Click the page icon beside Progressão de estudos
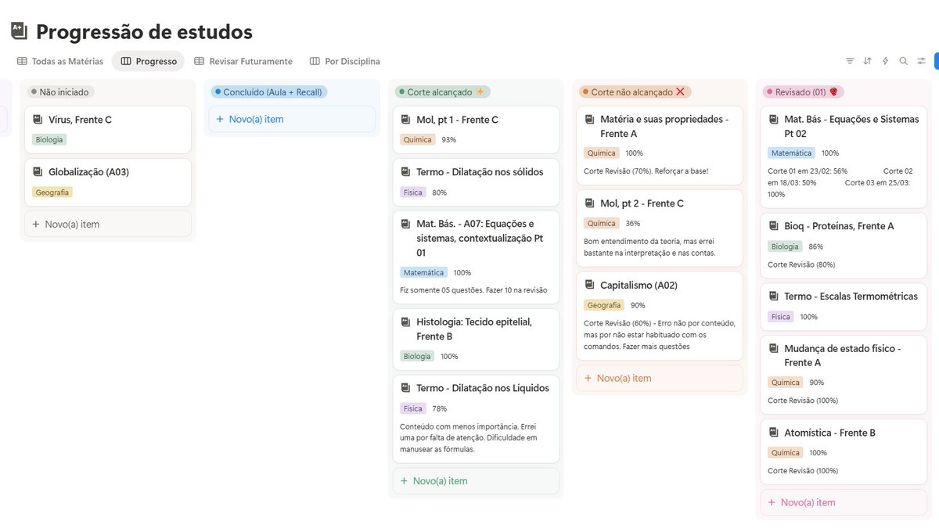 [19, 31]
